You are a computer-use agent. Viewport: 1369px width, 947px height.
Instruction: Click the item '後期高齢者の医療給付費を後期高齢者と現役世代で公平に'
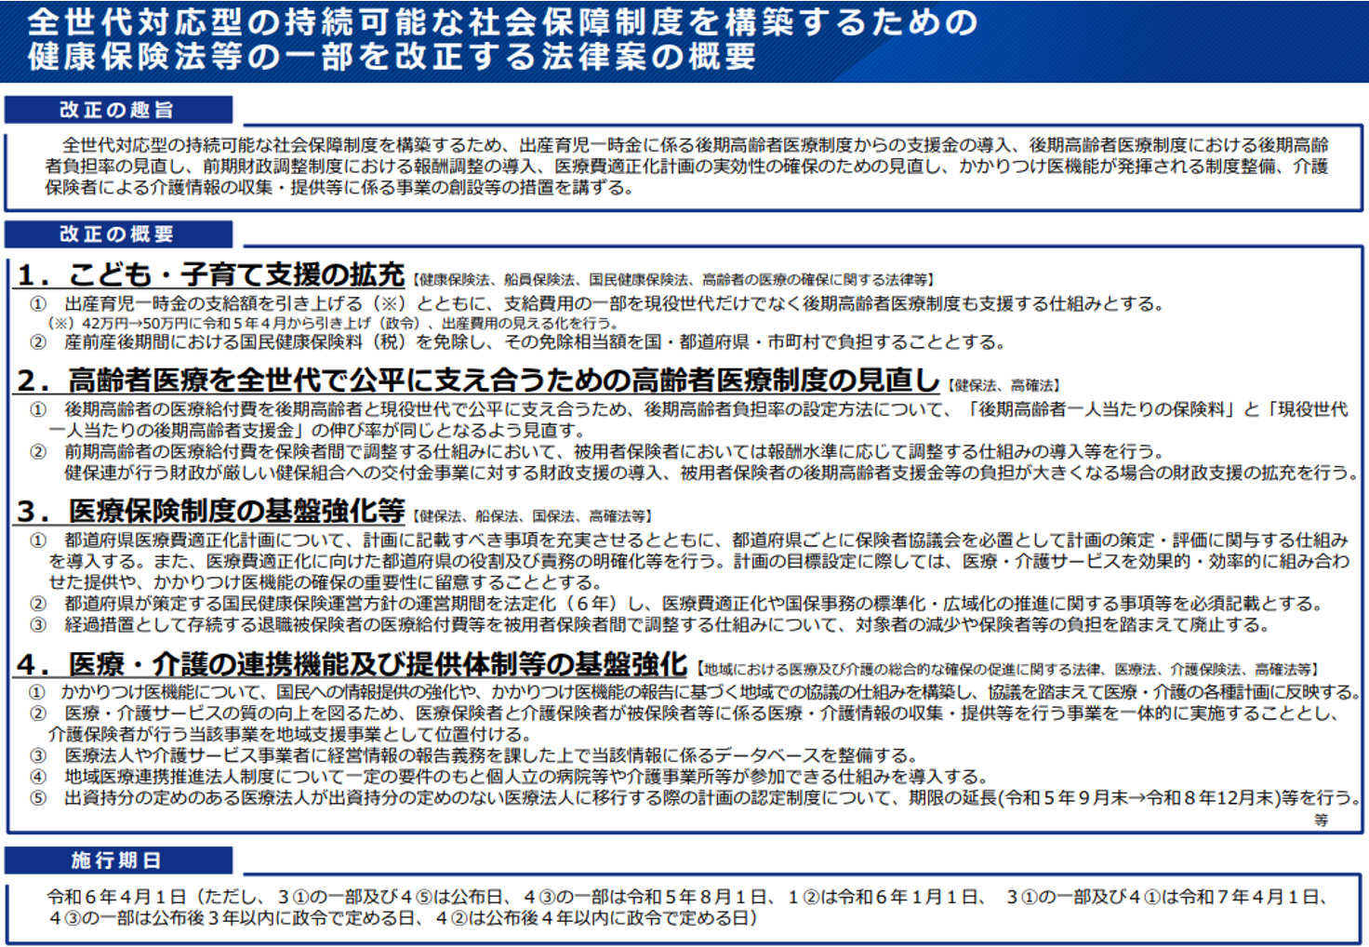tap(689, 420)
